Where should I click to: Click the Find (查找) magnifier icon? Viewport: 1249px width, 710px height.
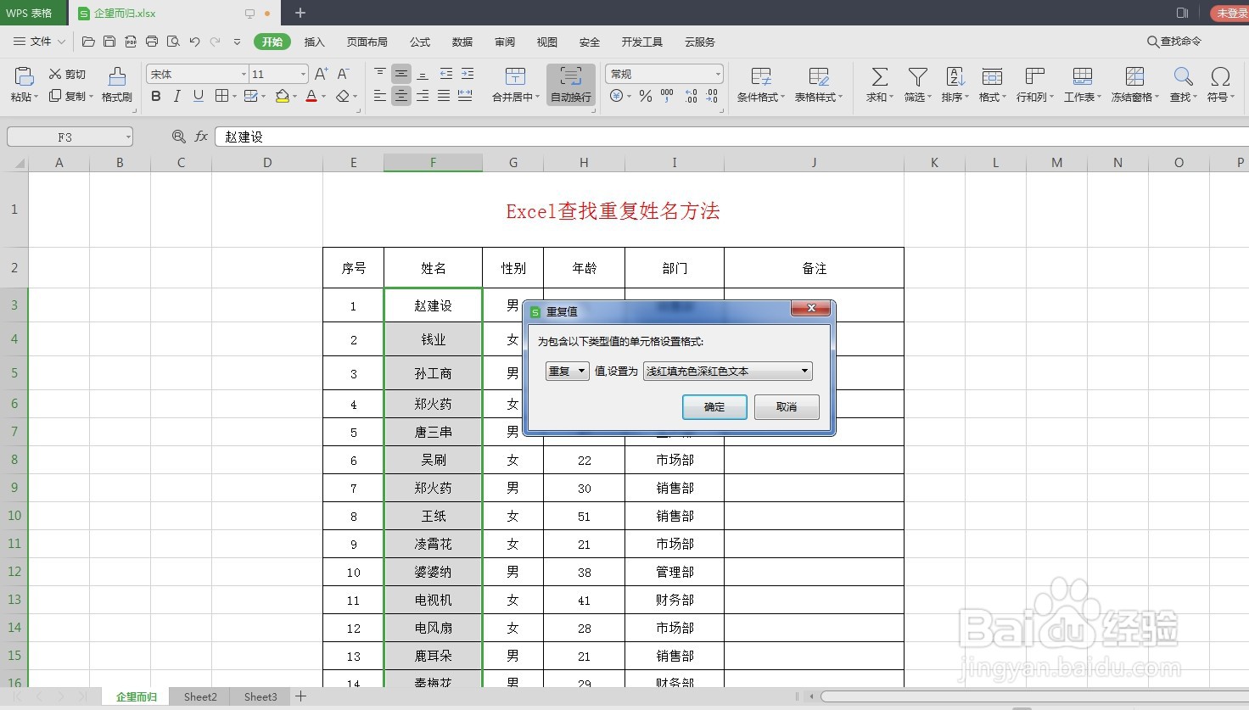click(x=1183, y=77)
